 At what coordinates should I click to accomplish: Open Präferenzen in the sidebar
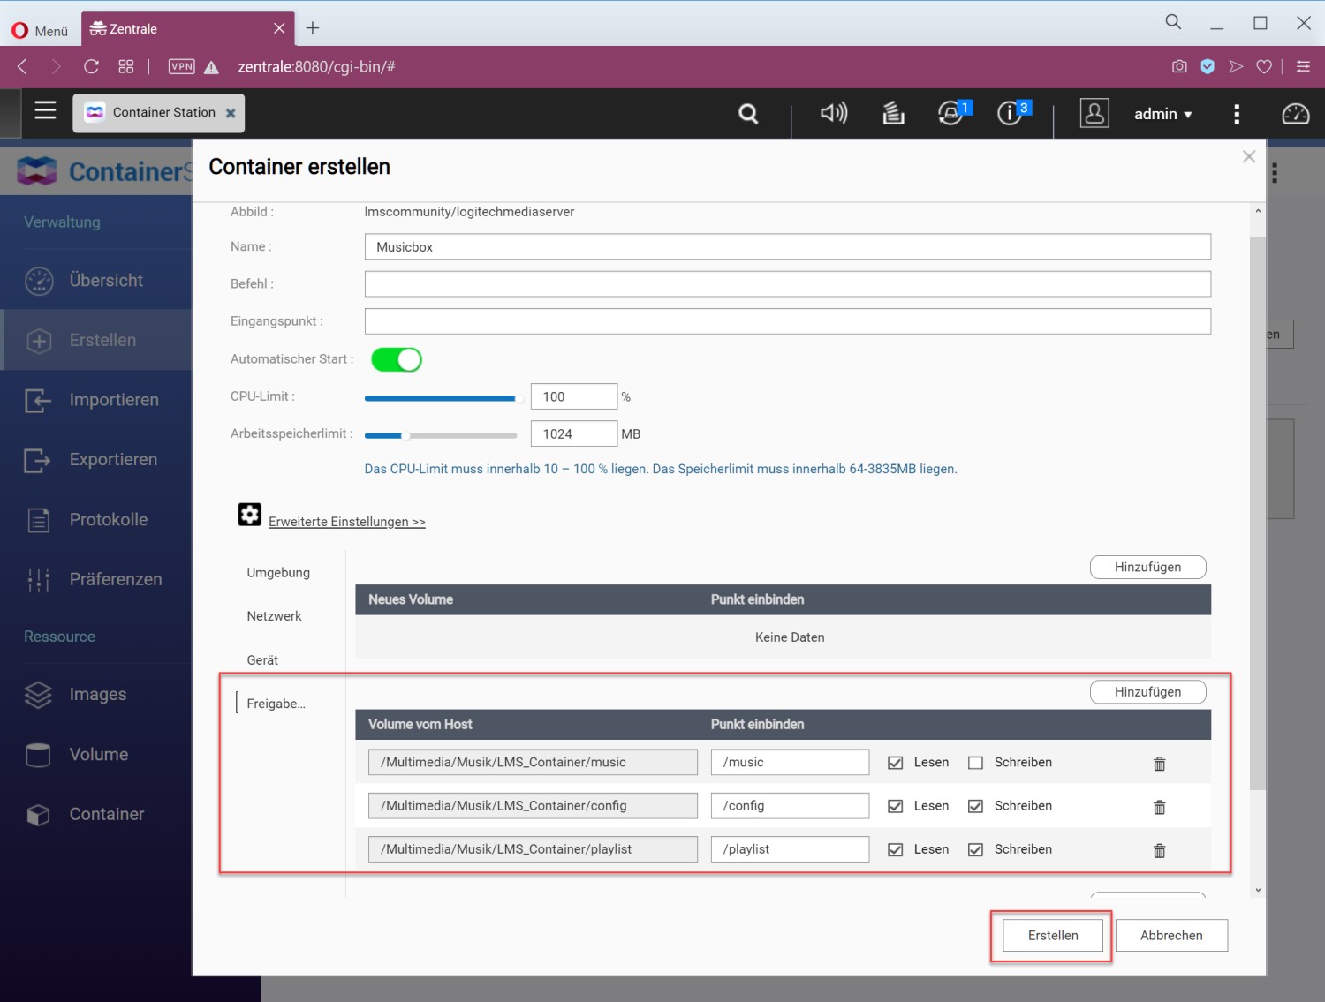pyautogui.click(x=96, y=579)
